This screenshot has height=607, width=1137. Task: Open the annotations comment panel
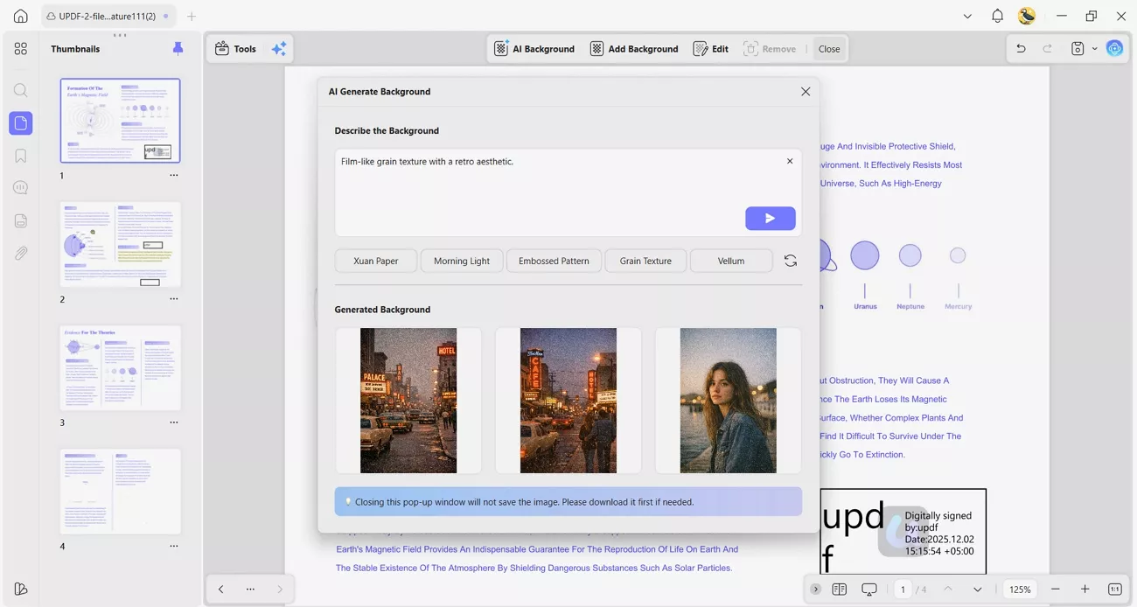(x=20, y=187)
